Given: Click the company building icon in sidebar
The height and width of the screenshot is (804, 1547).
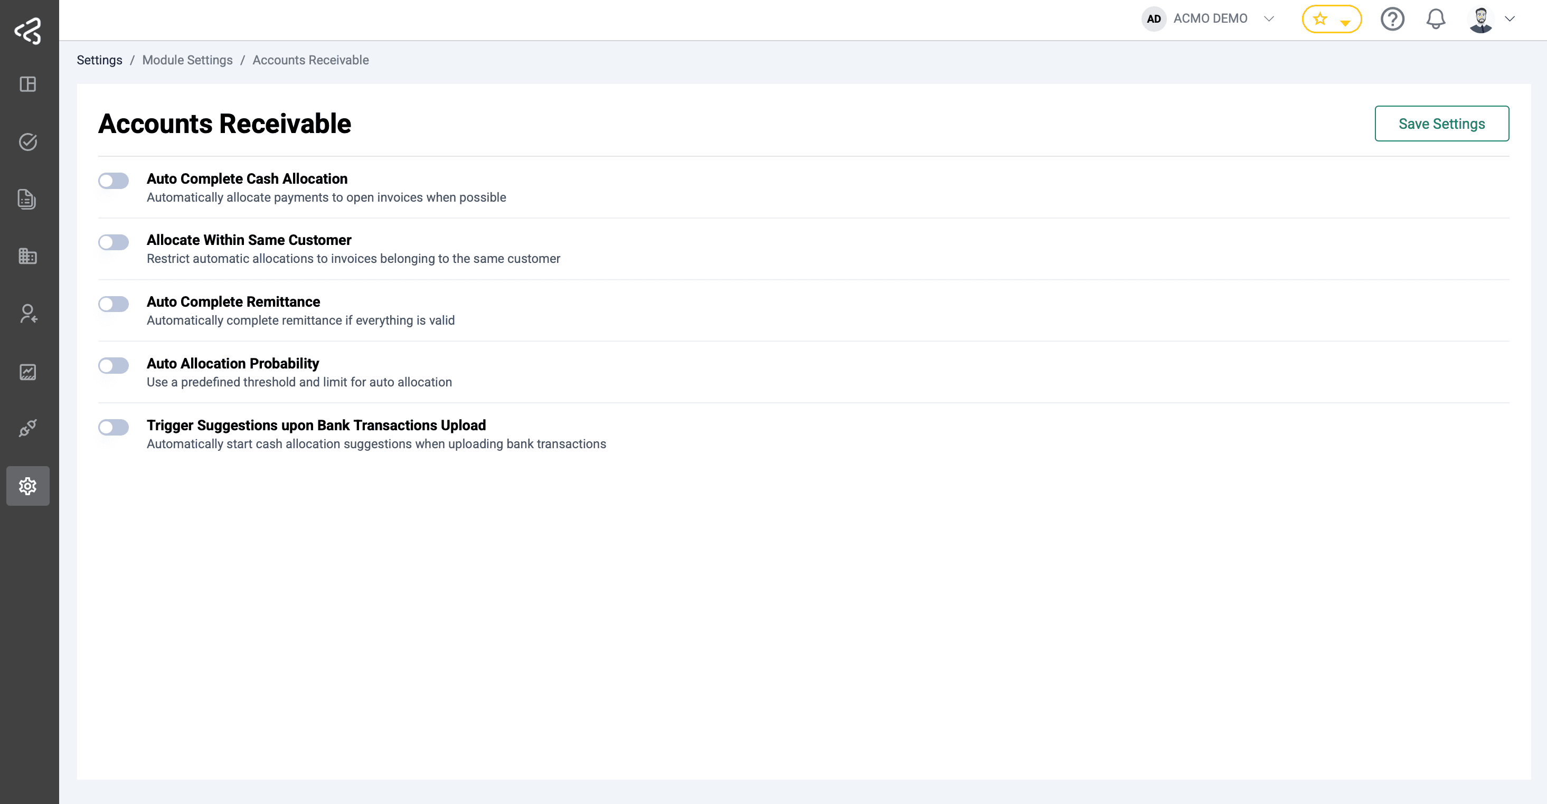Looking at the screenshot, I should tap(27, 256).
